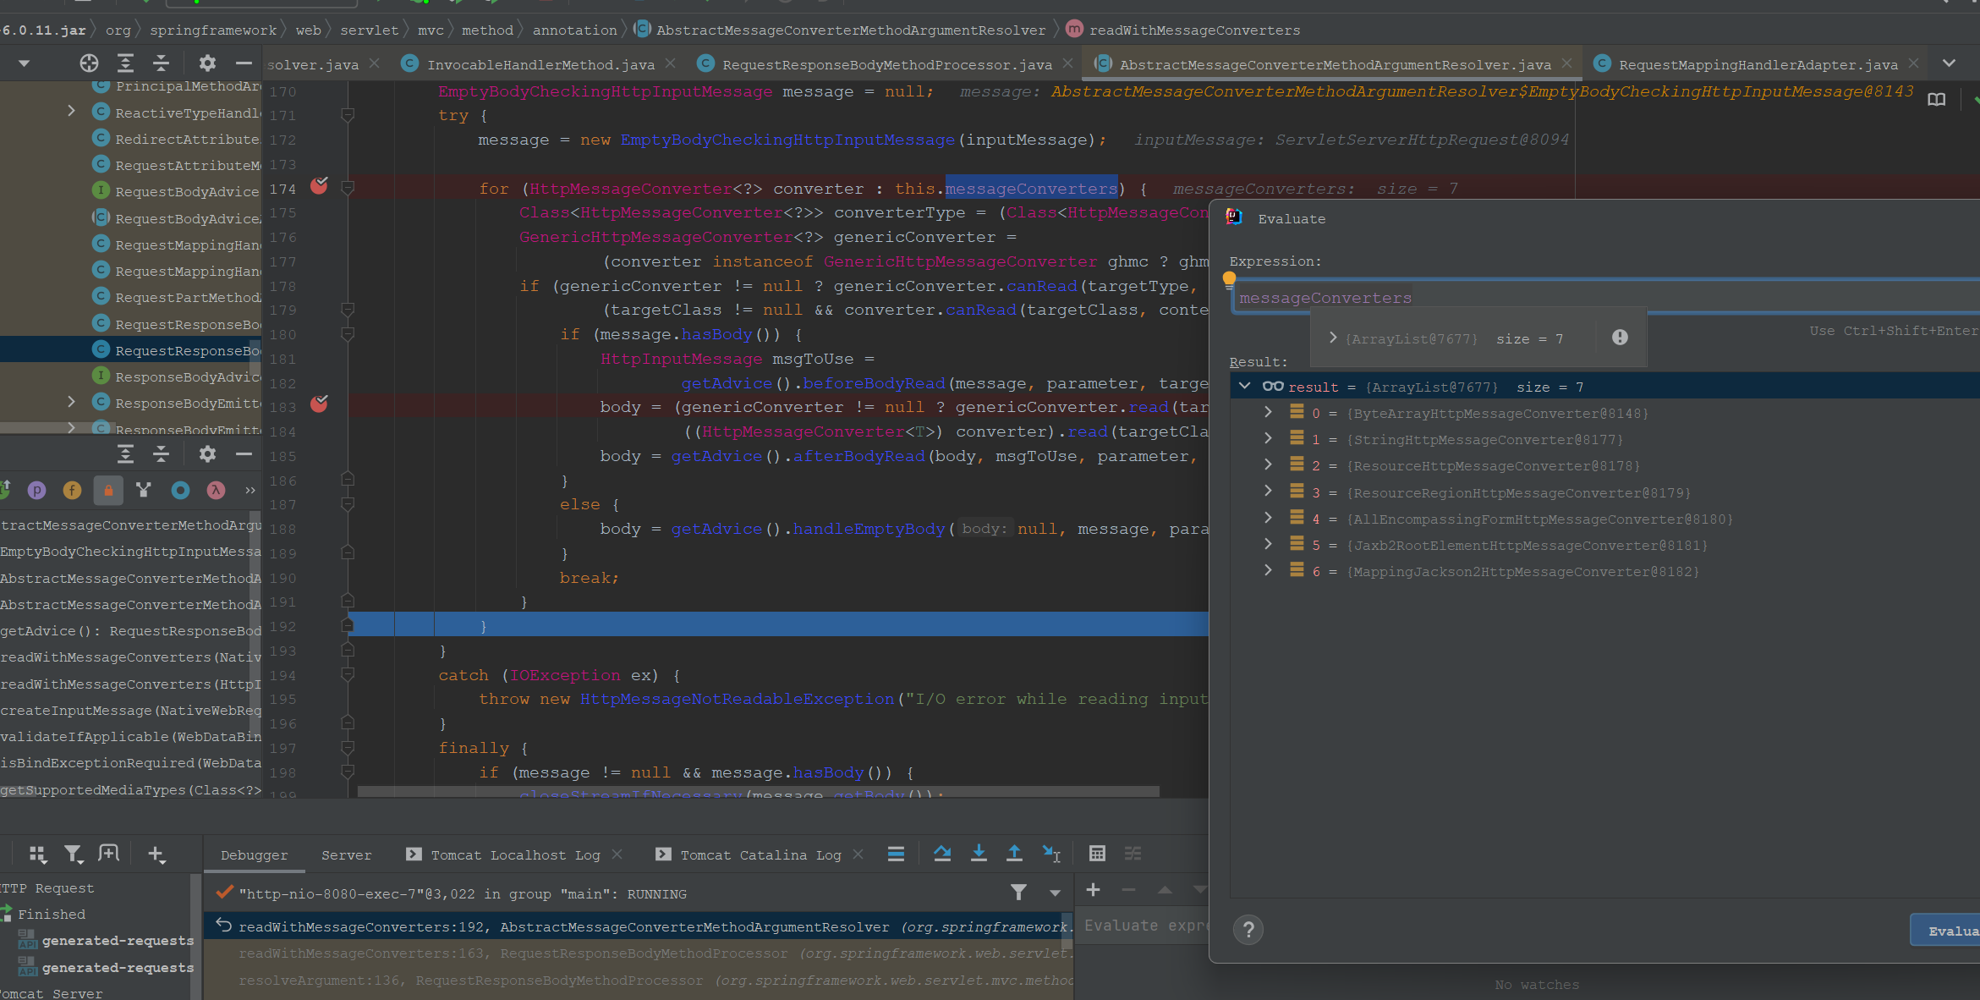Viewport: 1980px width, 1000px height.
Task: Click Add to Watches glasses icon on result
Action: pyautogui.click(x=1273, y=387)
